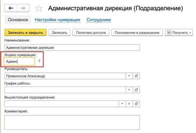The image size is (196, 133).
Task: Add form to favorites with star icon
Action: tap(39, 9)
